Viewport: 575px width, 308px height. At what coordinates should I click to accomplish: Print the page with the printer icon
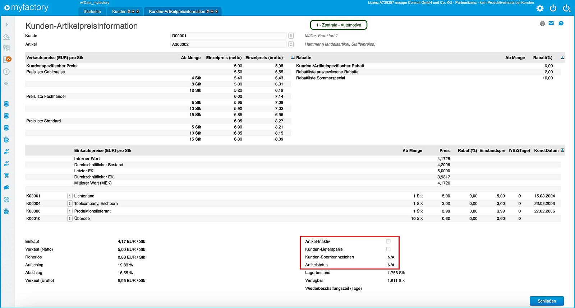[x=542, y=24]
